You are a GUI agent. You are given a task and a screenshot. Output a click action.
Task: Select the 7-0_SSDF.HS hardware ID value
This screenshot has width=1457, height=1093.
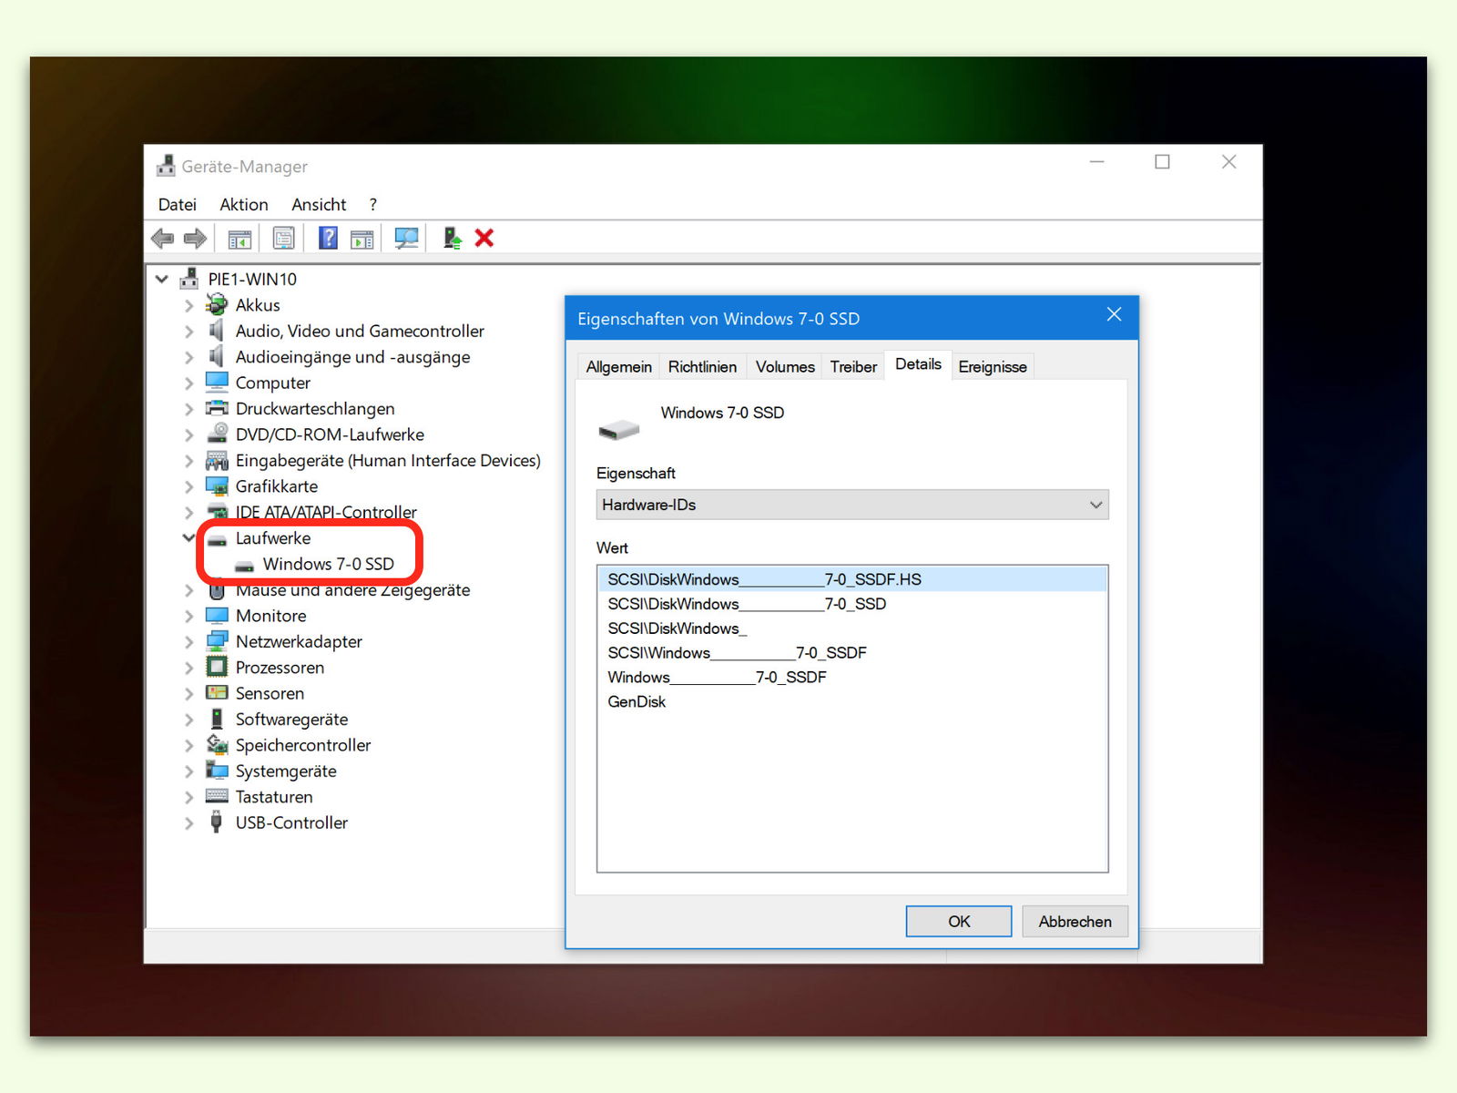click(x=852, y=579)
